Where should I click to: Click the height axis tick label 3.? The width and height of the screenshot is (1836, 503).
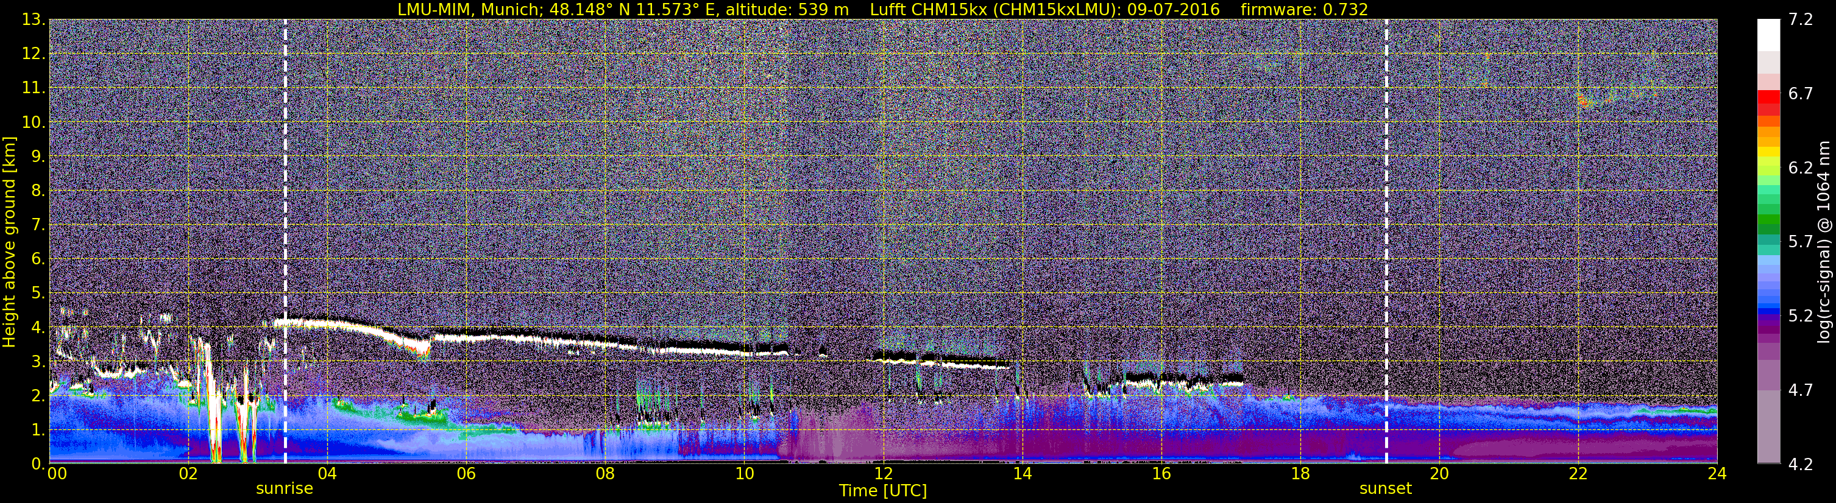pos(37,361)
